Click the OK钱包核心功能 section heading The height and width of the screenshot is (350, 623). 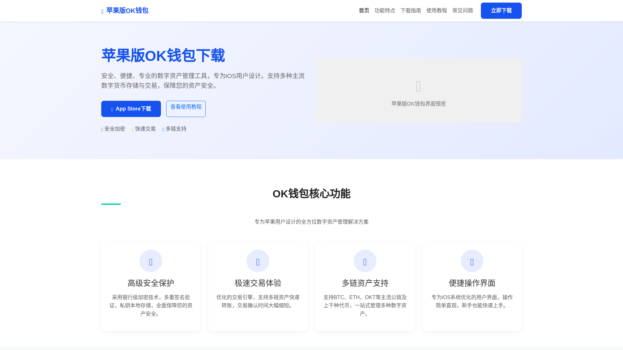(x=311, y=194)
